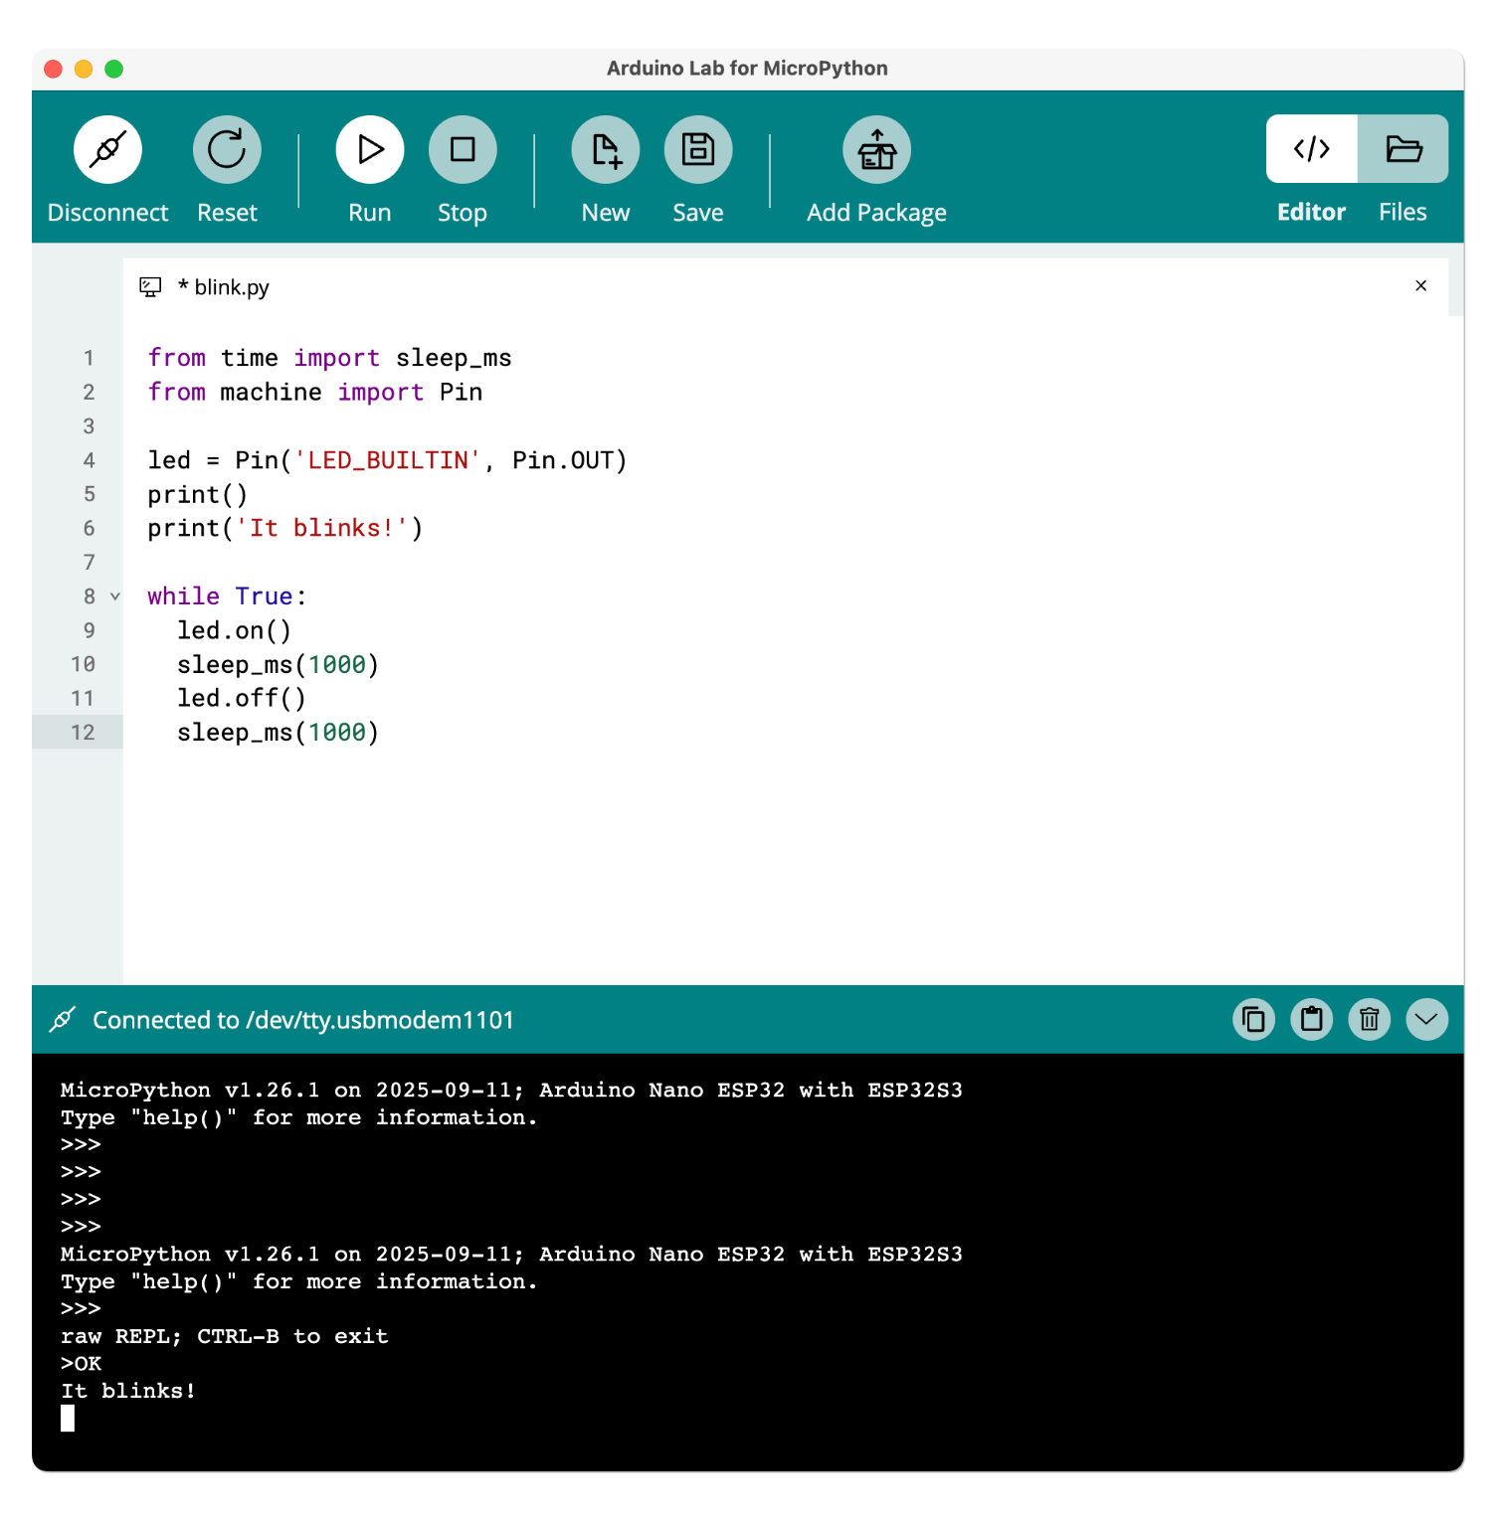Click the 'Connected to /dev/tty.usbmodem1101' status text

pyautogui.click(x=303, y=1021)
